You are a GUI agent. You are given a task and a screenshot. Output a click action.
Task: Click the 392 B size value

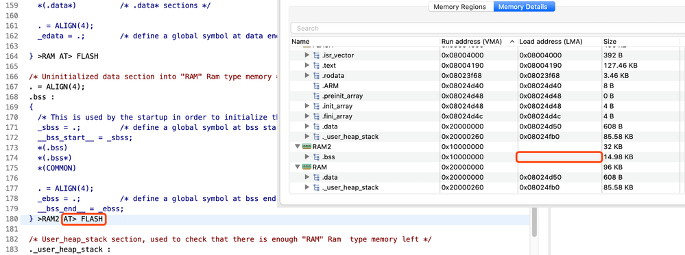[612, 55]
